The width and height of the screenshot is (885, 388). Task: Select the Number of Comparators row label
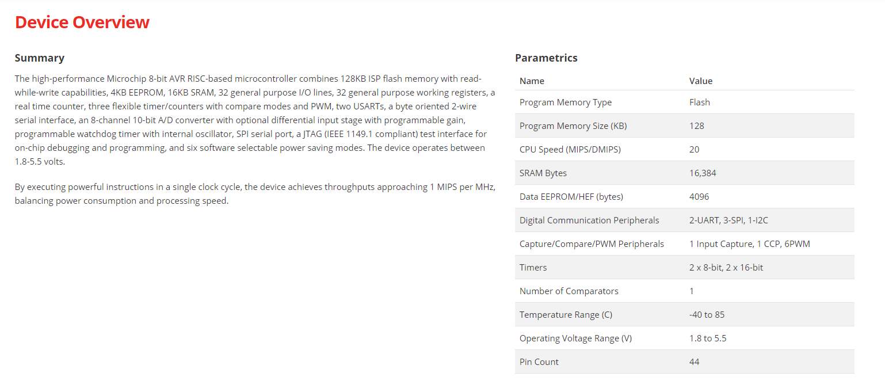569,291
